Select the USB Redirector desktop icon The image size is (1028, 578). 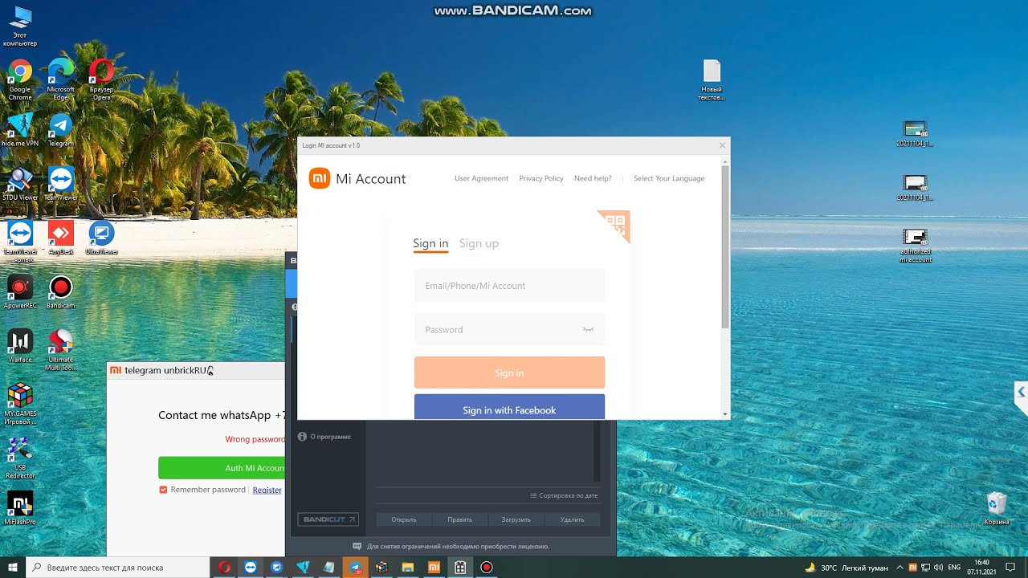(20, 458)
